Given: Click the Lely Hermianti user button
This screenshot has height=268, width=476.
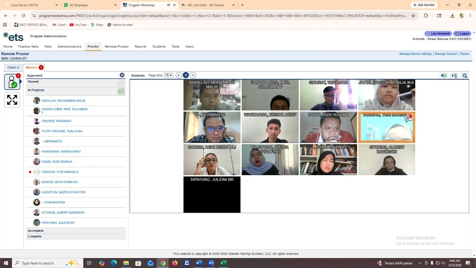Looking at the screenshot, I should tap(438, 34).
